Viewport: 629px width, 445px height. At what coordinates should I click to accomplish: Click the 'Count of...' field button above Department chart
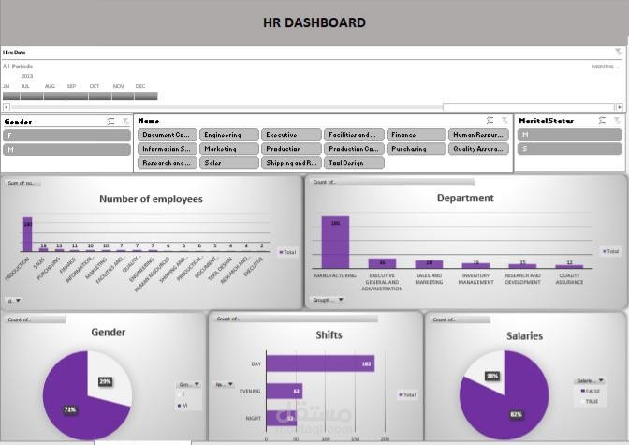click(392, 182)
